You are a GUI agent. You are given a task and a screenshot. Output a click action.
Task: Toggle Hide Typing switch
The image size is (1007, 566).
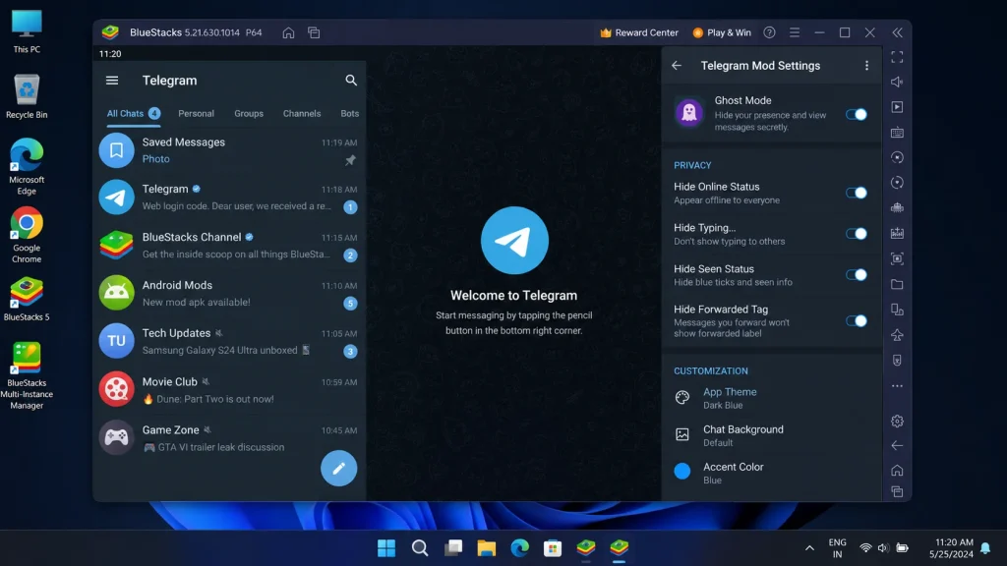[x=857, y=234]
